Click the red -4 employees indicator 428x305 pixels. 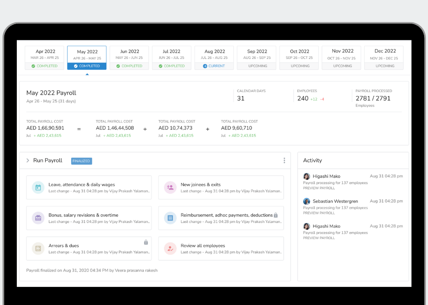pos(322,99)
